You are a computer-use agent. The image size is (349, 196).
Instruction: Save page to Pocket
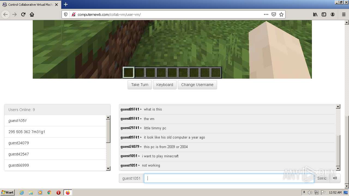pos(274,14)
